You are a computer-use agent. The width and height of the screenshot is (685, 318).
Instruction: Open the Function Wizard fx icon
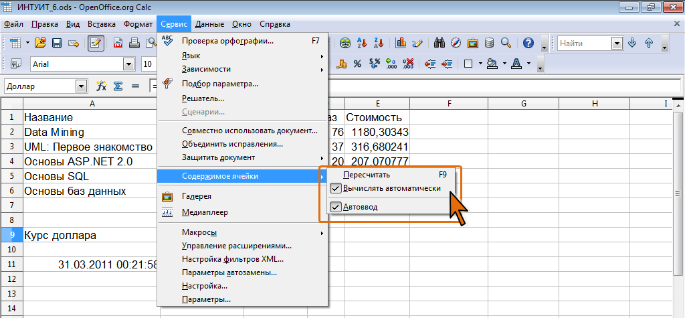tap(102, 86)
